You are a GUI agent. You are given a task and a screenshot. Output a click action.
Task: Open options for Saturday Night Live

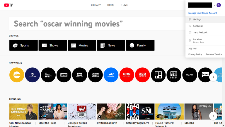(152, 123)
